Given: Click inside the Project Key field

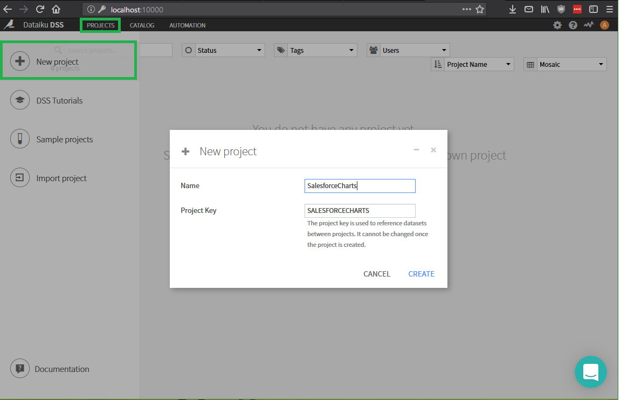Looking at the screenshot, I should 360,210.
